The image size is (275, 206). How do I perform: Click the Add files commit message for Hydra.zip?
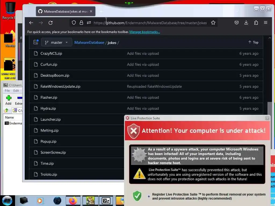click(x=143, y=108)
